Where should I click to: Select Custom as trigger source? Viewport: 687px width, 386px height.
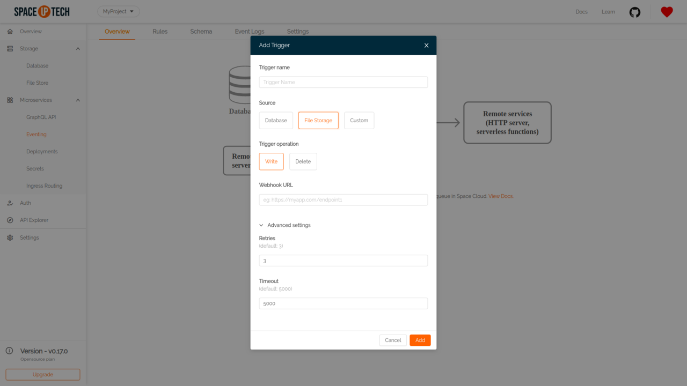coord(359,121)
